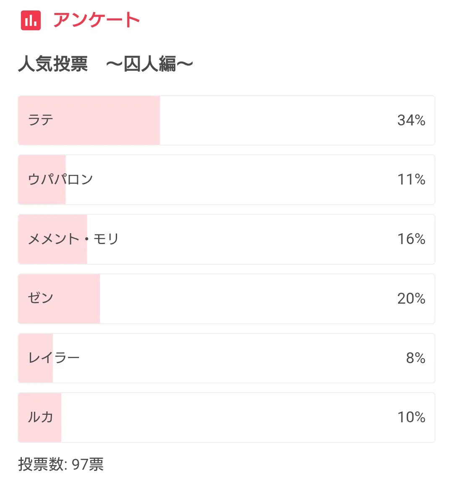Click the 8% result percentage
Screen dimensions: 453x489
click(415, 358)
